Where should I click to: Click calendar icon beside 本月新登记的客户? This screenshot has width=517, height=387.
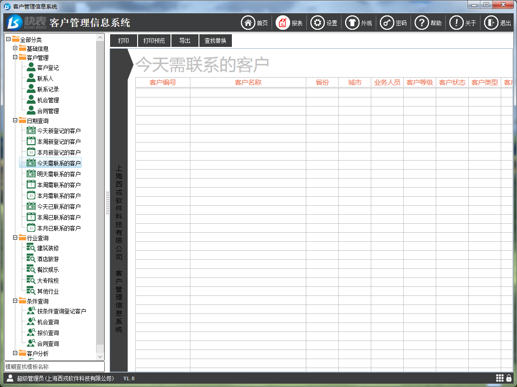[31, 152]
